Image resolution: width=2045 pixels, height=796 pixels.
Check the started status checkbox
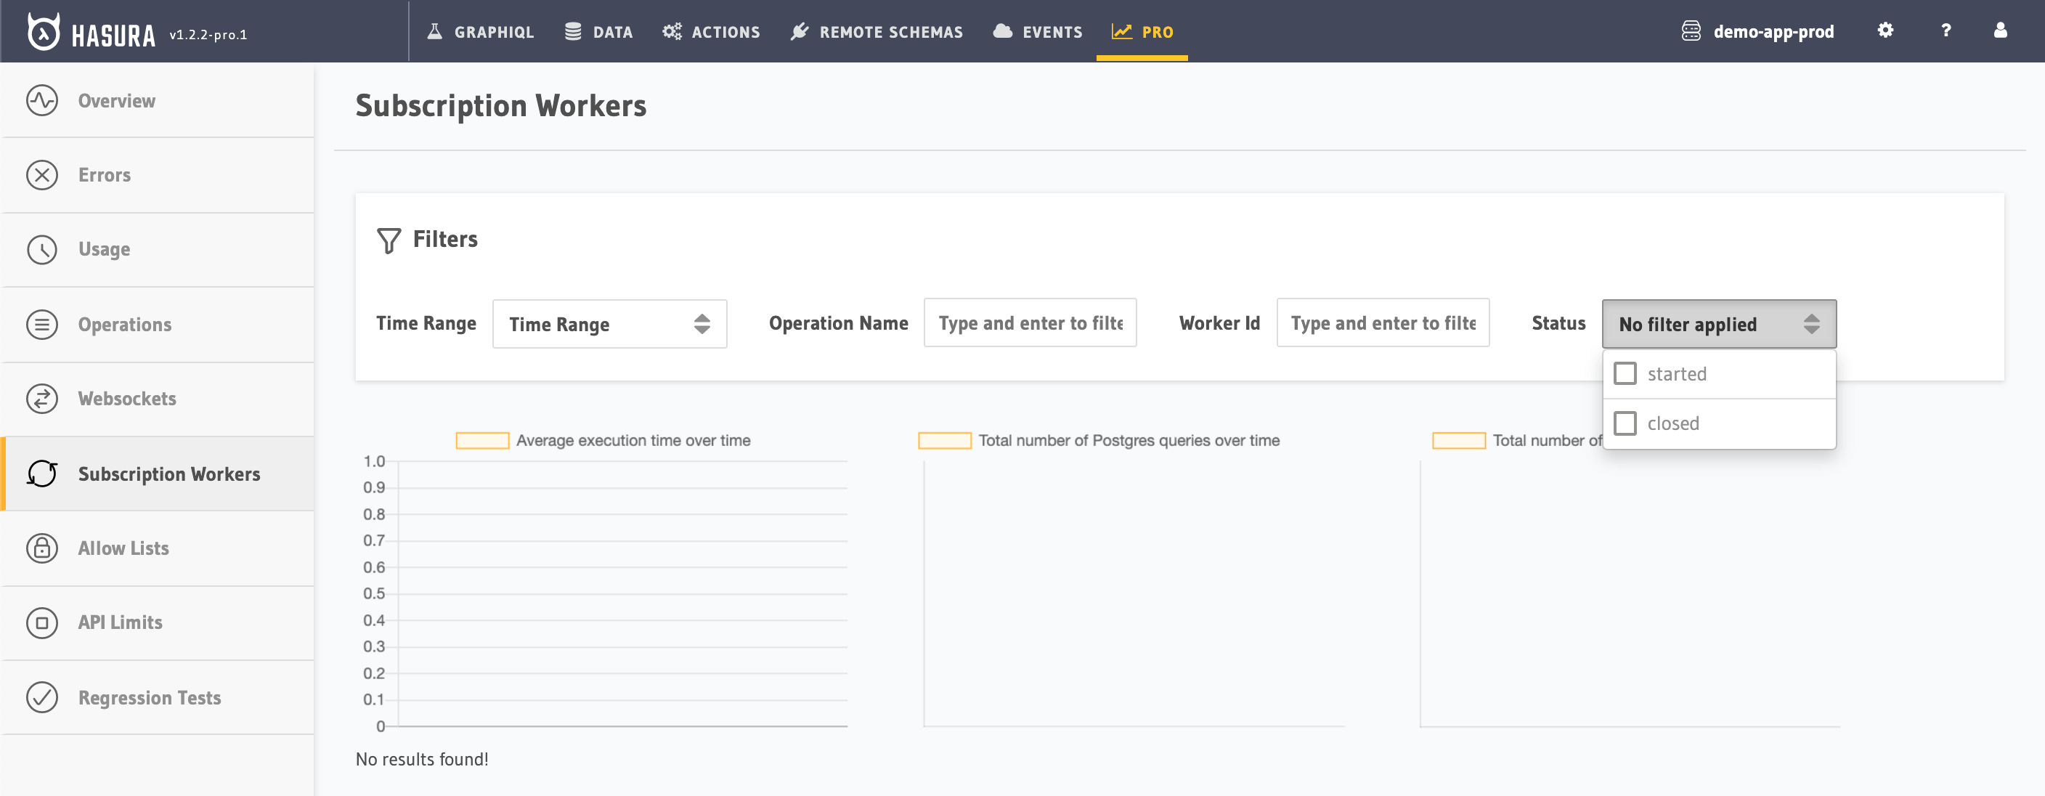point(1625,372)
